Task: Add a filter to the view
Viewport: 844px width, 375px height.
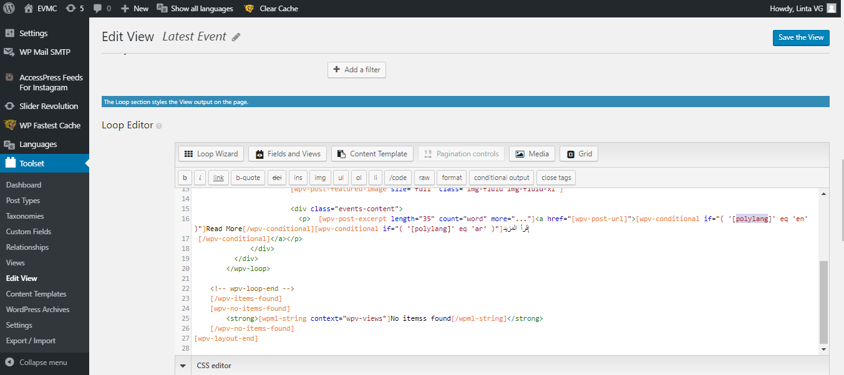Action: point(356,69)
